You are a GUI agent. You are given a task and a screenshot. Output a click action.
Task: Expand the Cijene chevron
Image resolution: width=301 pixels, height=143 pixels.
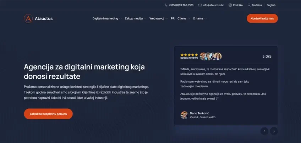coord(189,19)
